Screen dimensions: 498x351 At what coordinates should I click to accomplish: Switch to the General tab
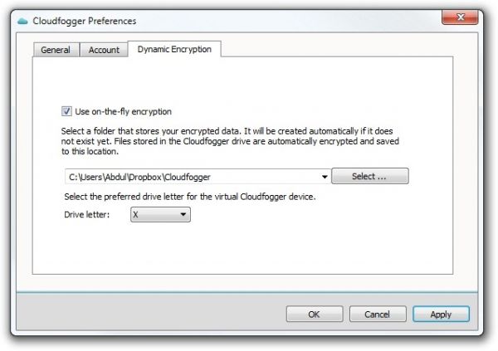tap(56, 51)
